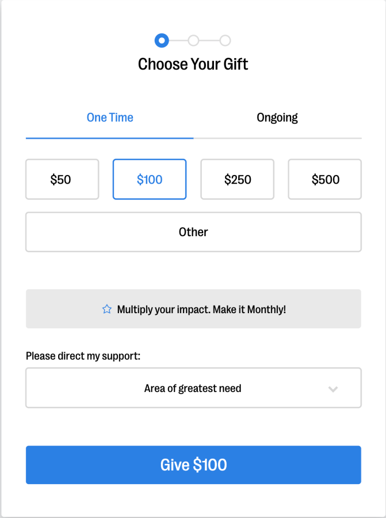Click the progress line between steps one and two
386x518 pixels.
point(178,40)
